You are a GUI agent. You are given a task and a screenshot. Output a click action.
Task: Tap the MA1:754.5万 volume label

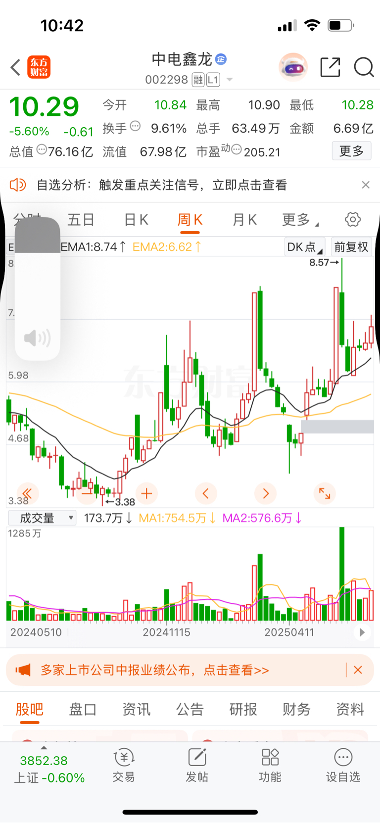click(177, 518)
